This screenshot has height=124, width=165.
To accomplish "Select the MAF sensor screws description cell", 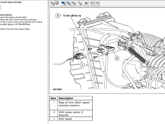I will (73, 113).
